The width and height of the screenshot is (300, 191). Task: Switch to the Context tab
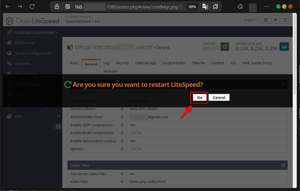(217, 63)
